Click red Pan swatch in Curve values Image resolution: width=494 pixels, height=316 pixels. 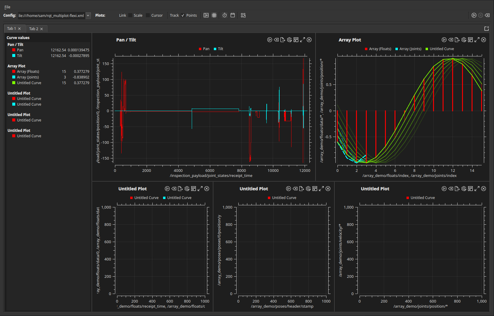14,50
